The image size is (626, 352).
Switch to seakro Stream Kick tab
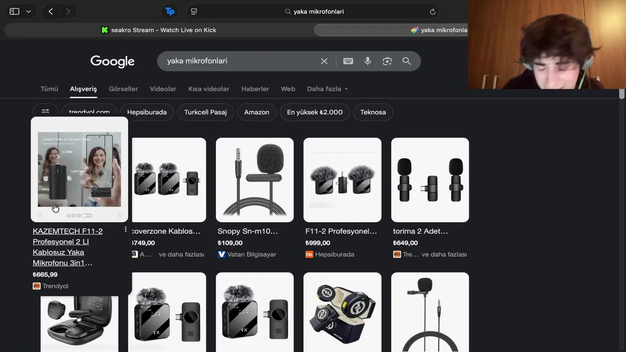click(158, 30)
